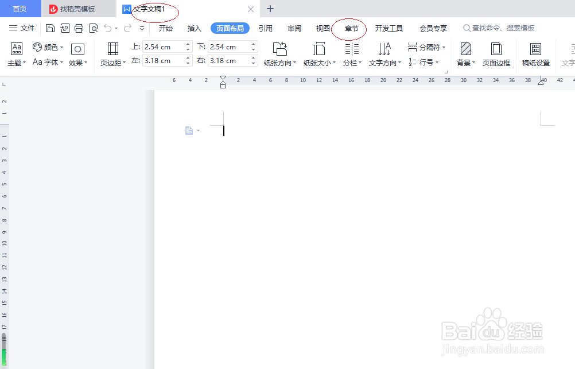
Task: Click the Redo arrow
Action: [x=127, y=28]
